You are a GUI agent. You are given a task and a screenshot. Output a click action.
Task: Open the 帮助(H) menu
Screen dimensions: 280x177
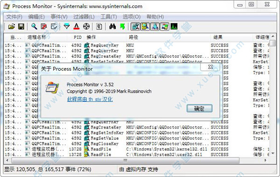(155, 17)
